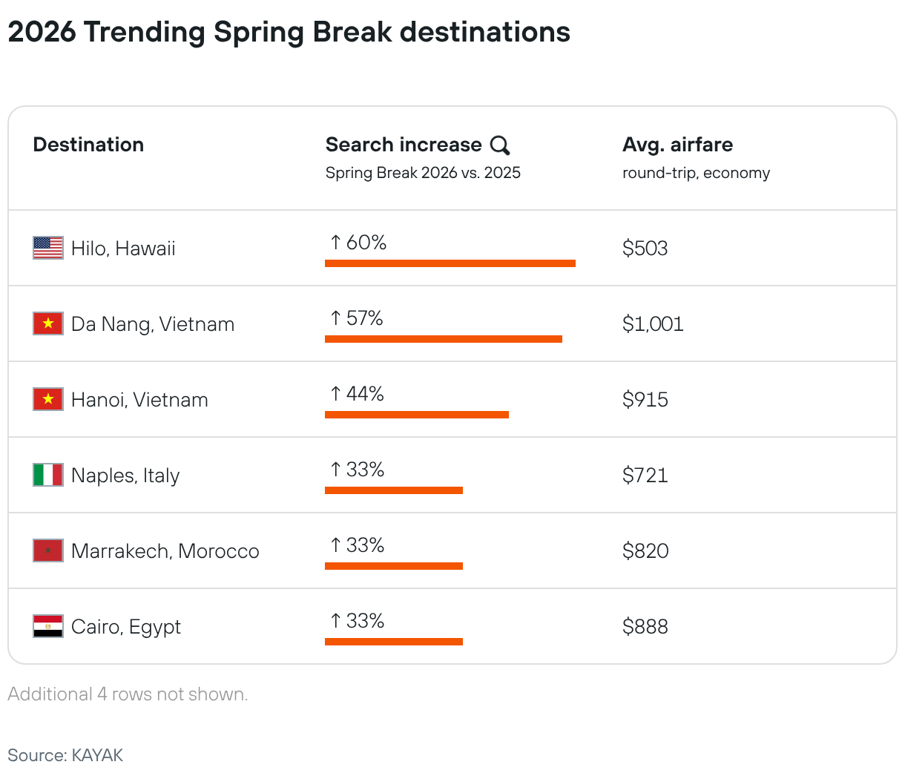Click the orange bar under Hanoi's 44%
The height and width of the screenshot is (776, 905).
pos(416,415)
